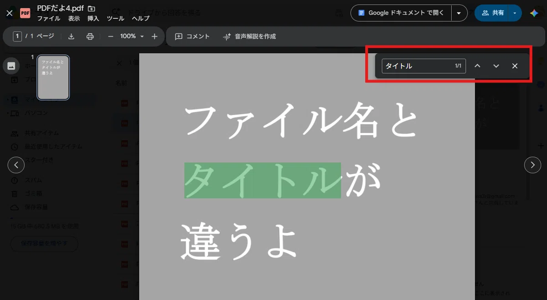Click スパム in the Drive sidebar
Viewport: 547px width, 300px height.
[x=33, y=180]
